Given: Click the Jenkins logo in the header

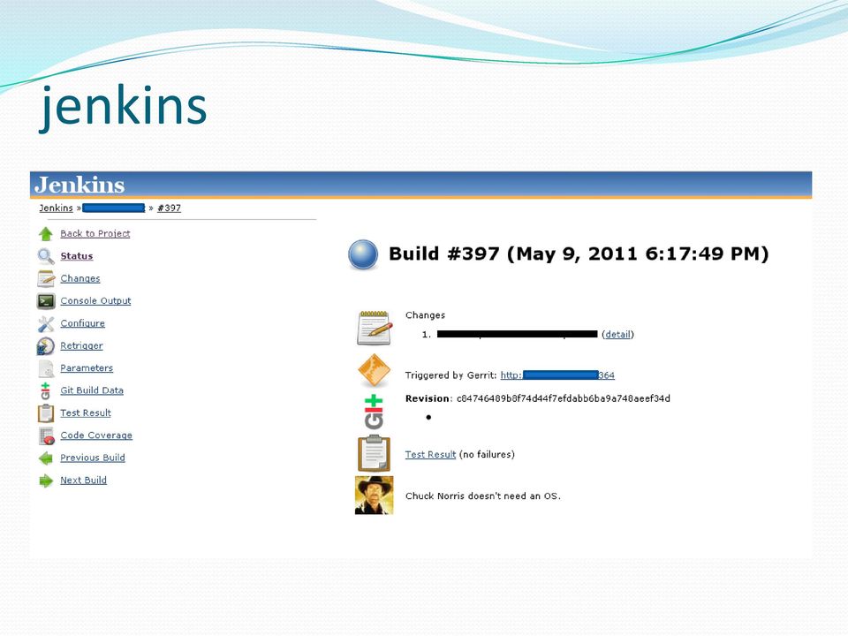Looking at the screenshot, I should coord(79,185).
